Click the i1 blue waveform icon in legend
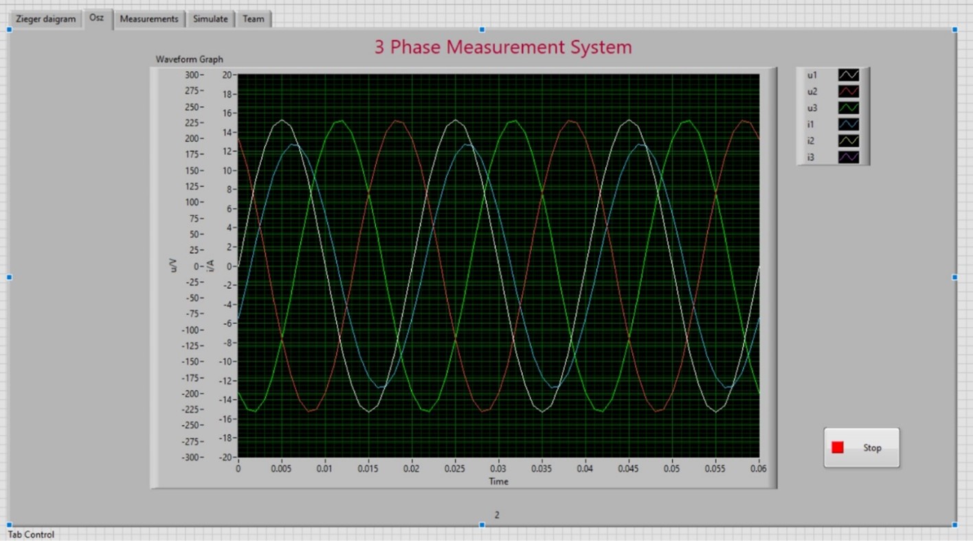The width and height of the screenshot is (973, 541). [x=848, y=124]
